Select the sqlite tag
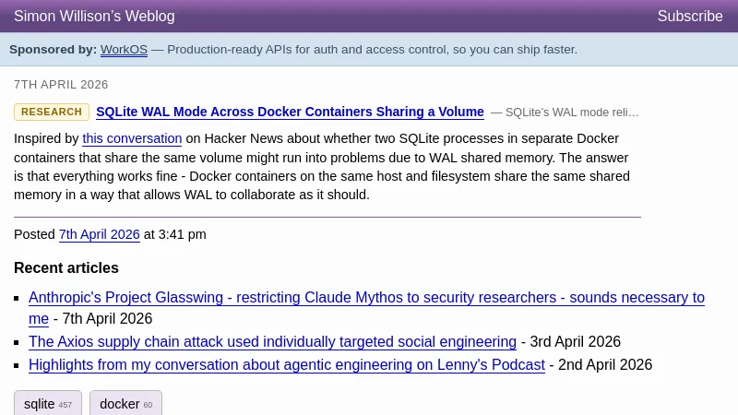 pyautogui.click(x=47, y=404)
